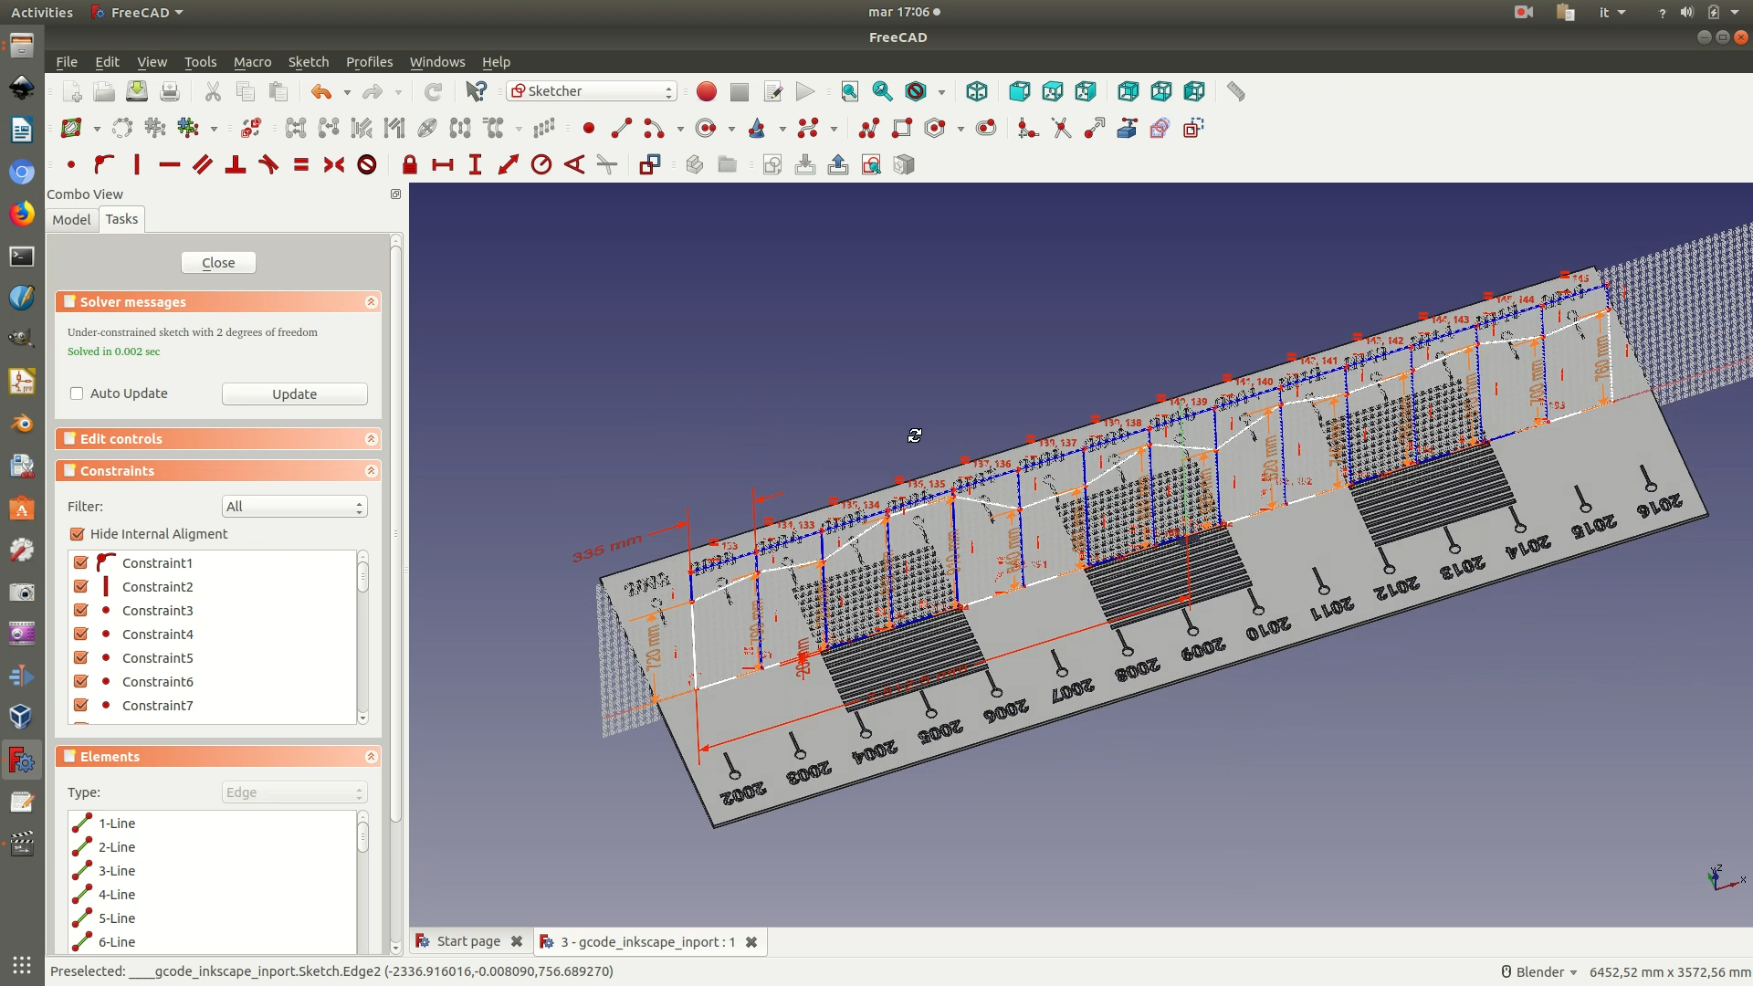Switch to the Start page tab
1753x986 pixels.
pyautogui.click(x=468, y=941)
